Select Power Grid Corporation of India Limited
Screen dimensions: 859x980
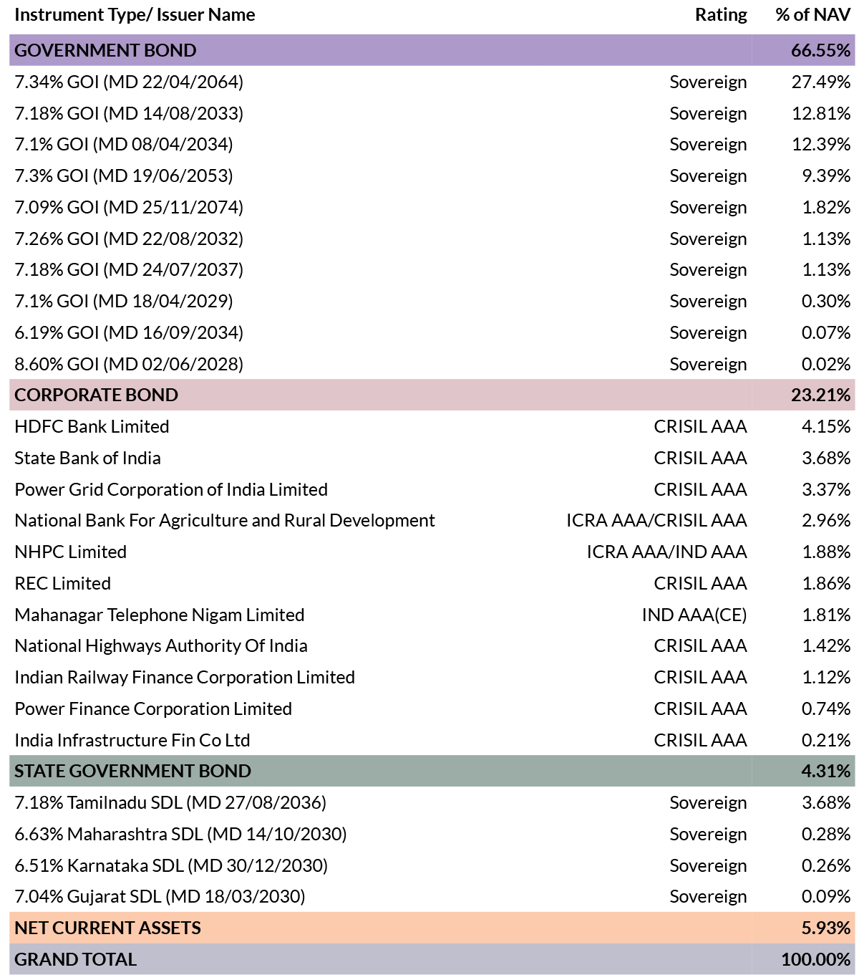click(x=171, y=489)
